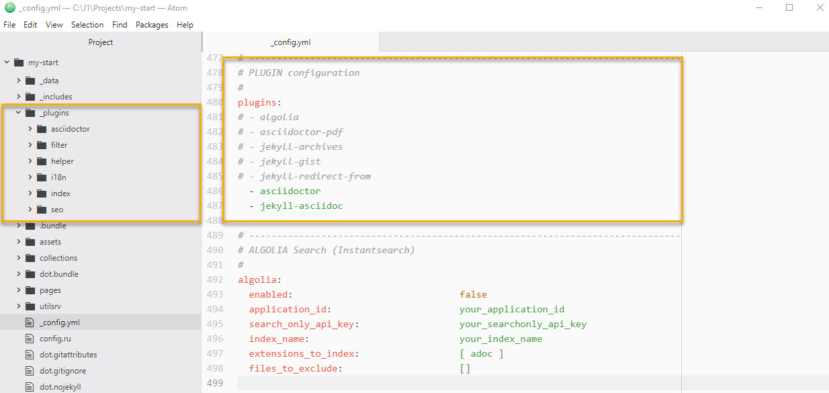Click the folder icon beside utilsrv
This screenshot has height=393, width=829.
[30, 306]
